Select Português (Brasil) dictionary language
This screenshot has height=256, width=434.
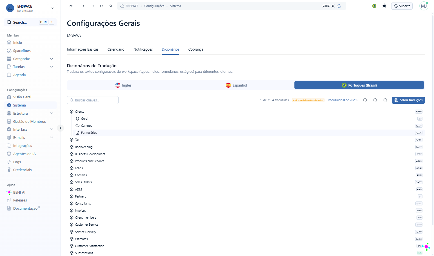pyautogui.click(x=359, y=85)
